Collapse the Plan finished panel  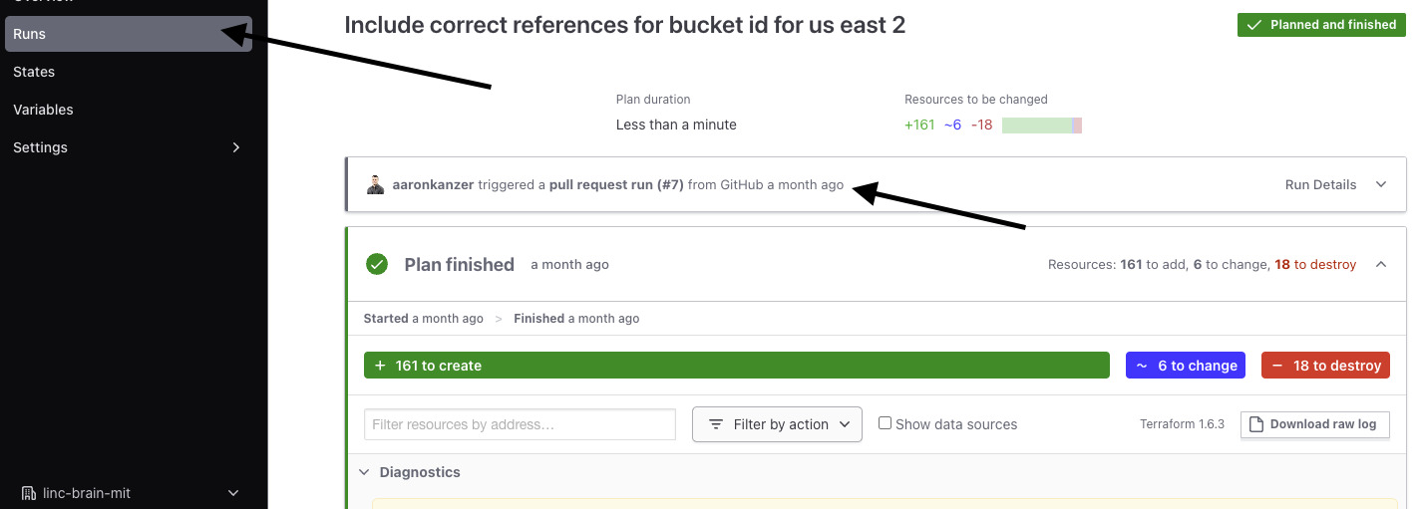click(1381, 264)
